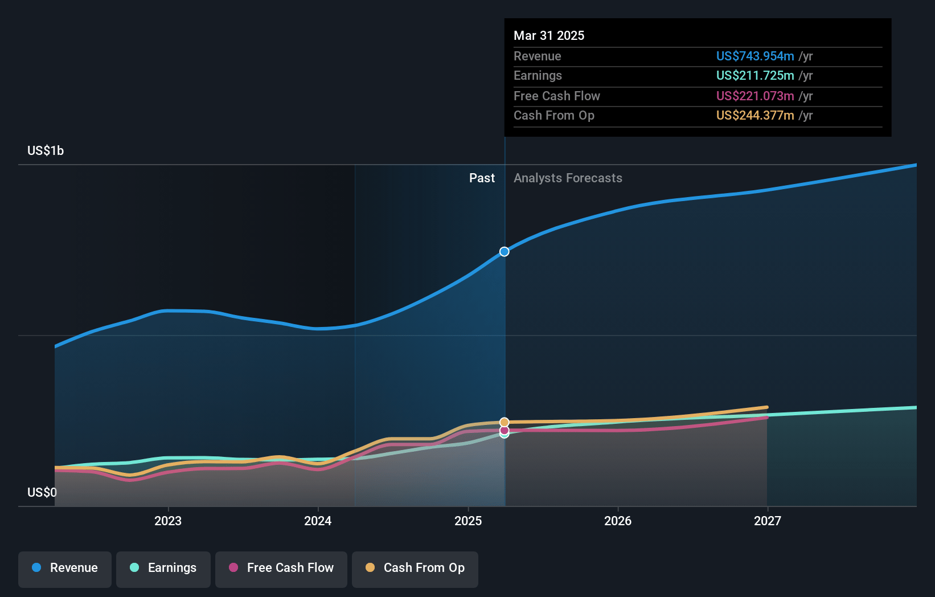The image size is (935, 597).
Task: Click the Revenue row label in tooltip
Action: coord(538,56)
